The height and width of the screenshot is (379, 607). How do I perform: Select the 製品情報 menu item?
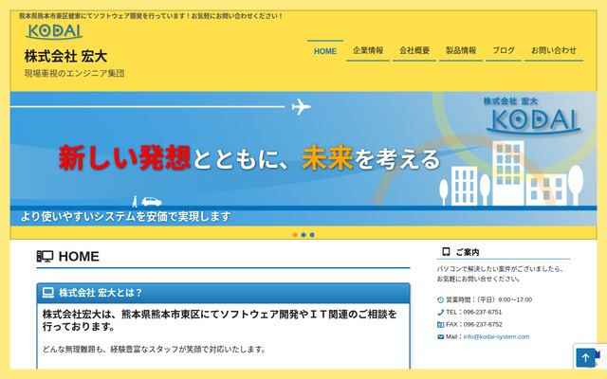click(x=461, y=50)
